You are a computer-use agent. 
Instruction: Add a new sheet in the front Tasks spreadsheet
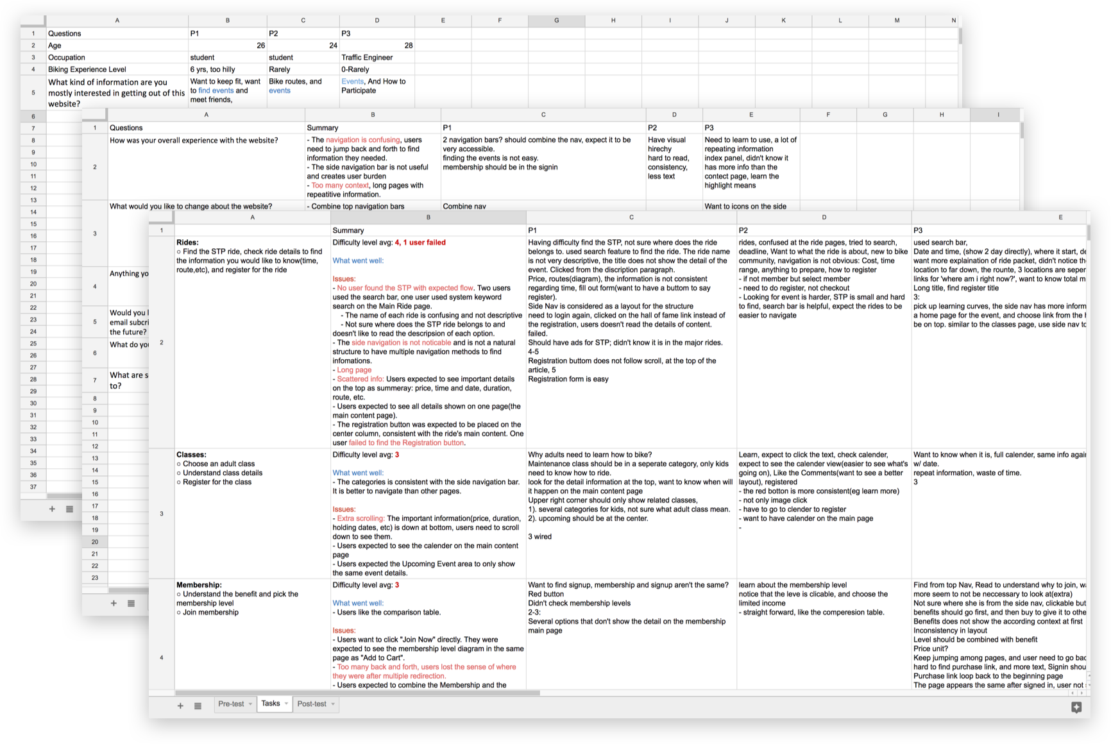[180, 706]
